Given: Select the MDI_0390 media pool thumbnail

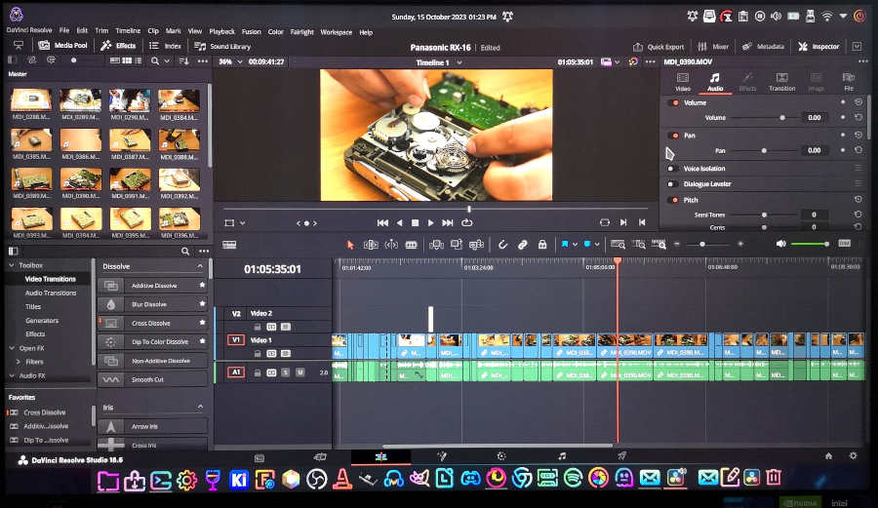Looking at the screenshot, I should (81, 179).
